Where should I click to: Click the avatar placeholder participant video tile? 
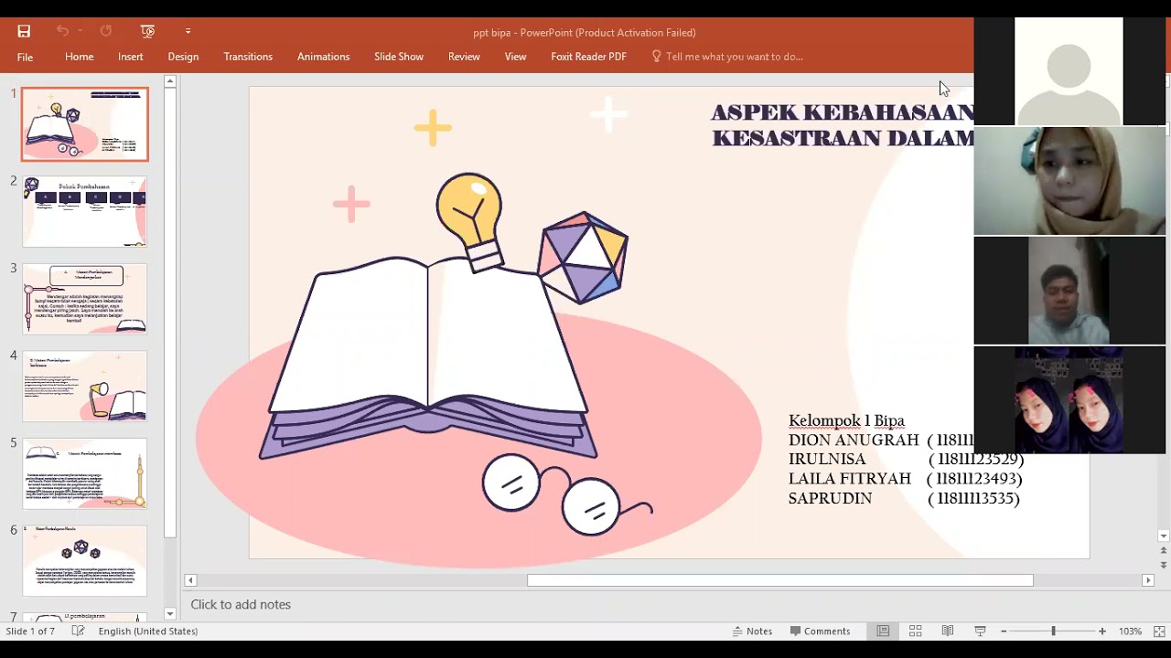[1069, 71]
